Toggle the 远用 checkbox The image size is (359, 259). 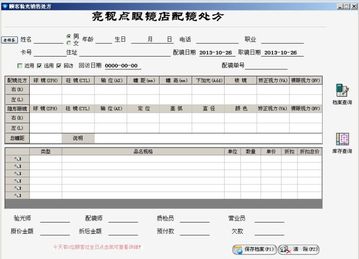click(39, 66)
